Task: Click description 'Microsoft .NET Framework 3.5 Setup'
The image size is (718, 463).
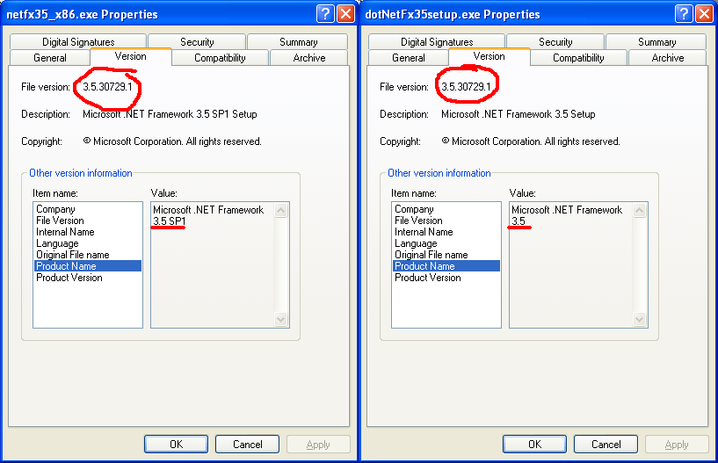Action: click(x=519, y=114)
